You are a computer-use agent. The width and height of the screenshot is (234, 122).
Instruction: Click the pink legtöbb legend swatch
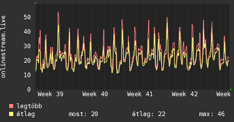11,106
